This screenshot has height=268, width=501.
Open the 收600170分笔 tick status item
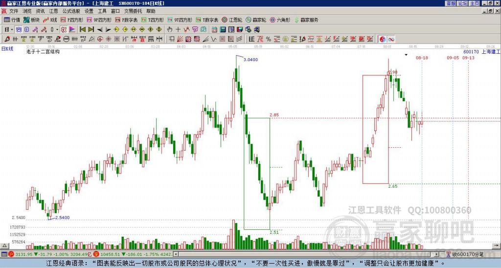coord(465,254)
